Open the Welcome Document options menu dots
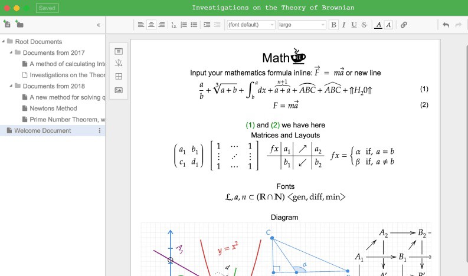Screen dimensions: 468x276 click(100, 131)
